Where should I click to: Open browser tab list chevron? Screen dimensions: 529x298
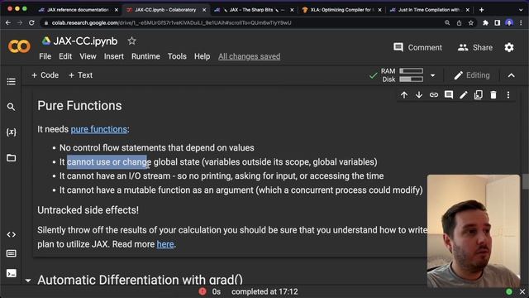[x=521, y=10]
